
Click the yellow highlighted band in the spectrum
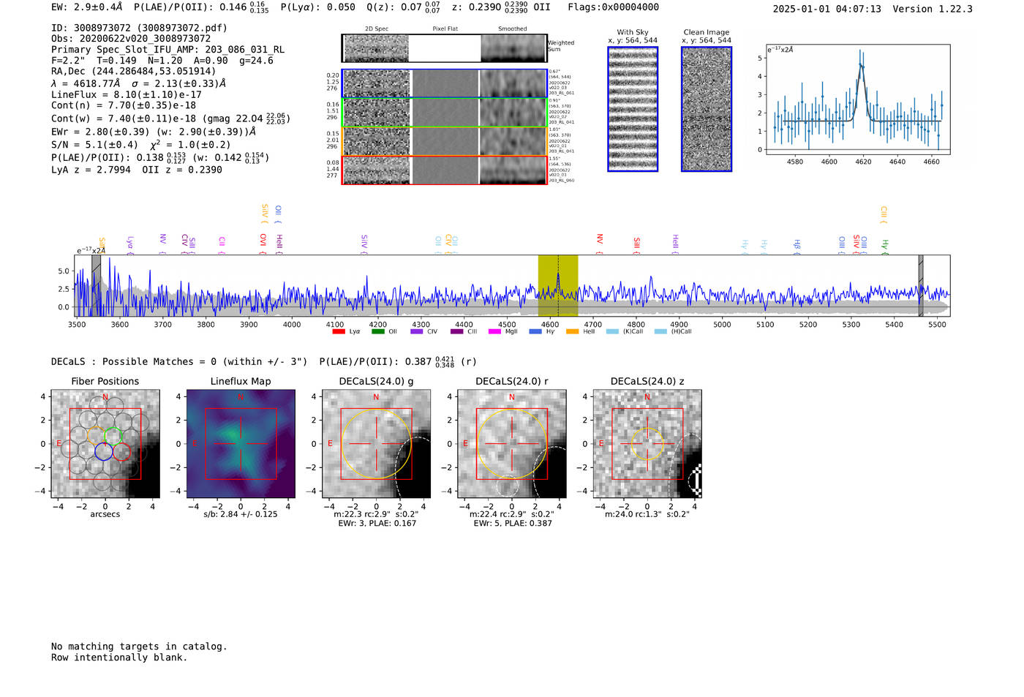[x=558, y=286]
